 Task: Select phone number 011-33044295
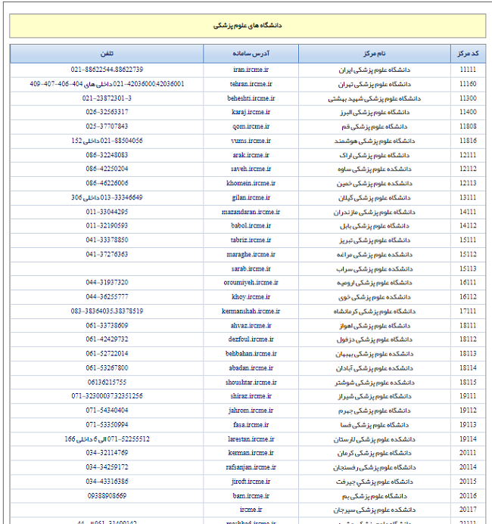pyautogui.click(x=107, y=212)
